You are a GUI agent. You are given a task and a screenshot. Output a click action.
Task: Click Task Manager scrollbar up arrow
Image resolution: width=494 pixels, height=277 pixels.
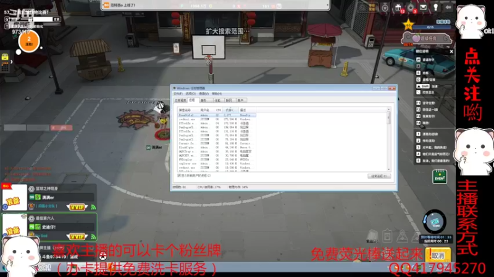click(x=388, y=110)
